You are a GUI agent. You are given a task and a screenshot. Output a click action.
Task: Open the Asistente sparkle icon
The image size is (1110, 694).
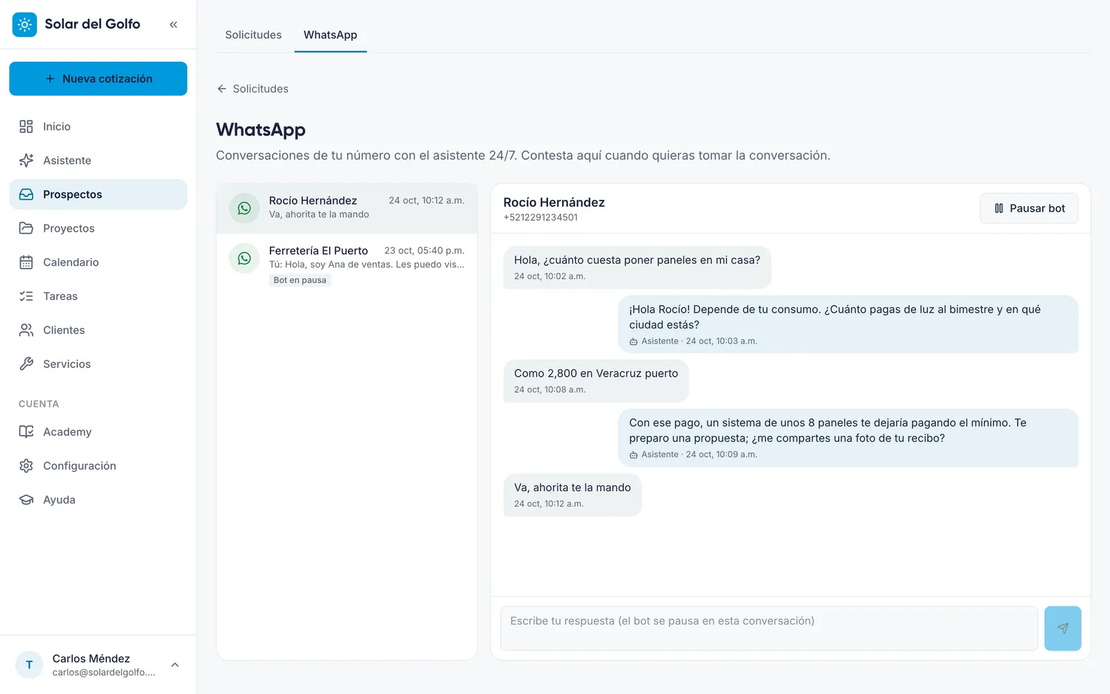(26, 160)
